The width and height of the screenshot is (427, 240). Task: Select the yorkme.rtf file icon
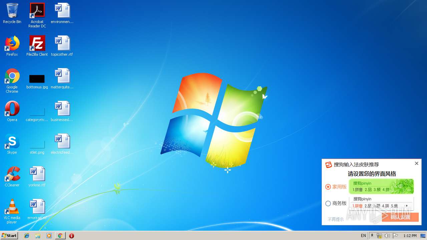[x=37, y=177]
